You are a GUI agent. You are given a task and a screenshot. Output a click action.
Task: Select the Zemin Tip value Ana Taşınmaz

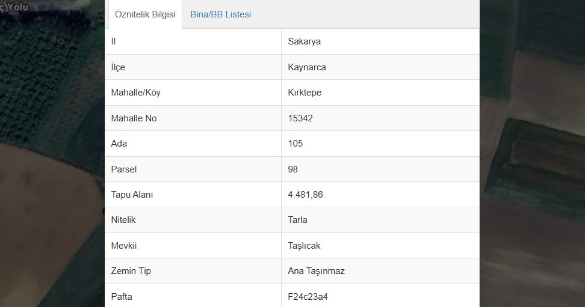click(x=316, y=271)
